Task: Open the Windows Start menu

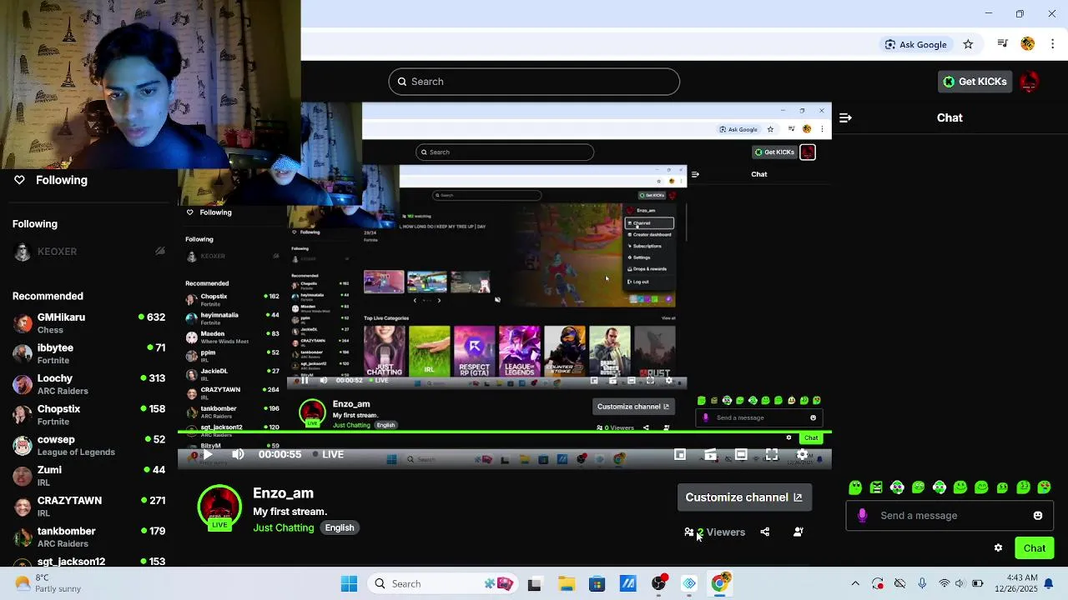Action: [349, 584]
